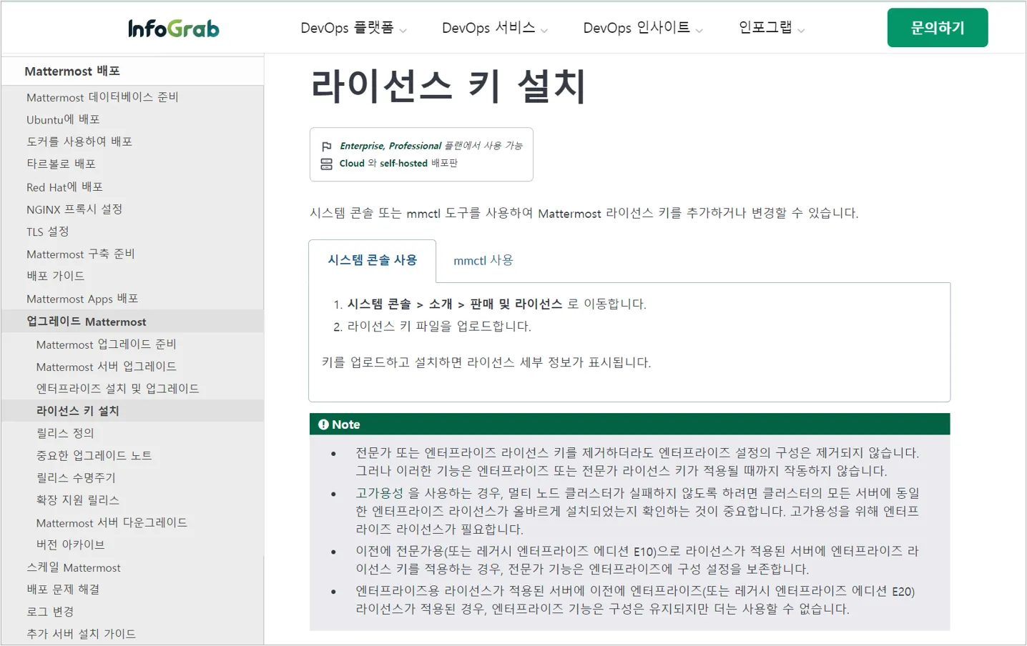1027x646 pixels.
Task: Open 엔터프라이즈 설치 및 업그레이드
Action: tap(118, 389)
